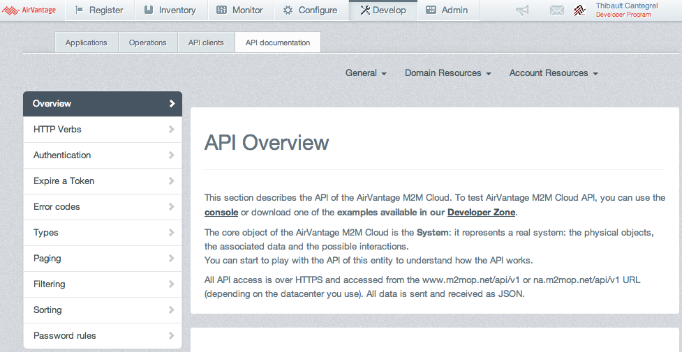
Task: Click the Thibault Cantegrel user name
Action: coord(627,6)
